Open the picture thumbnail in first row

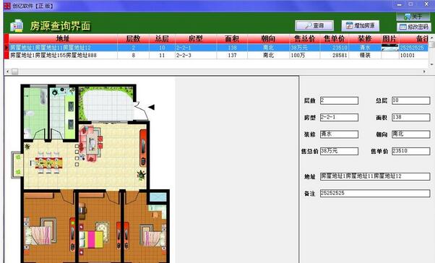(389, 48)
